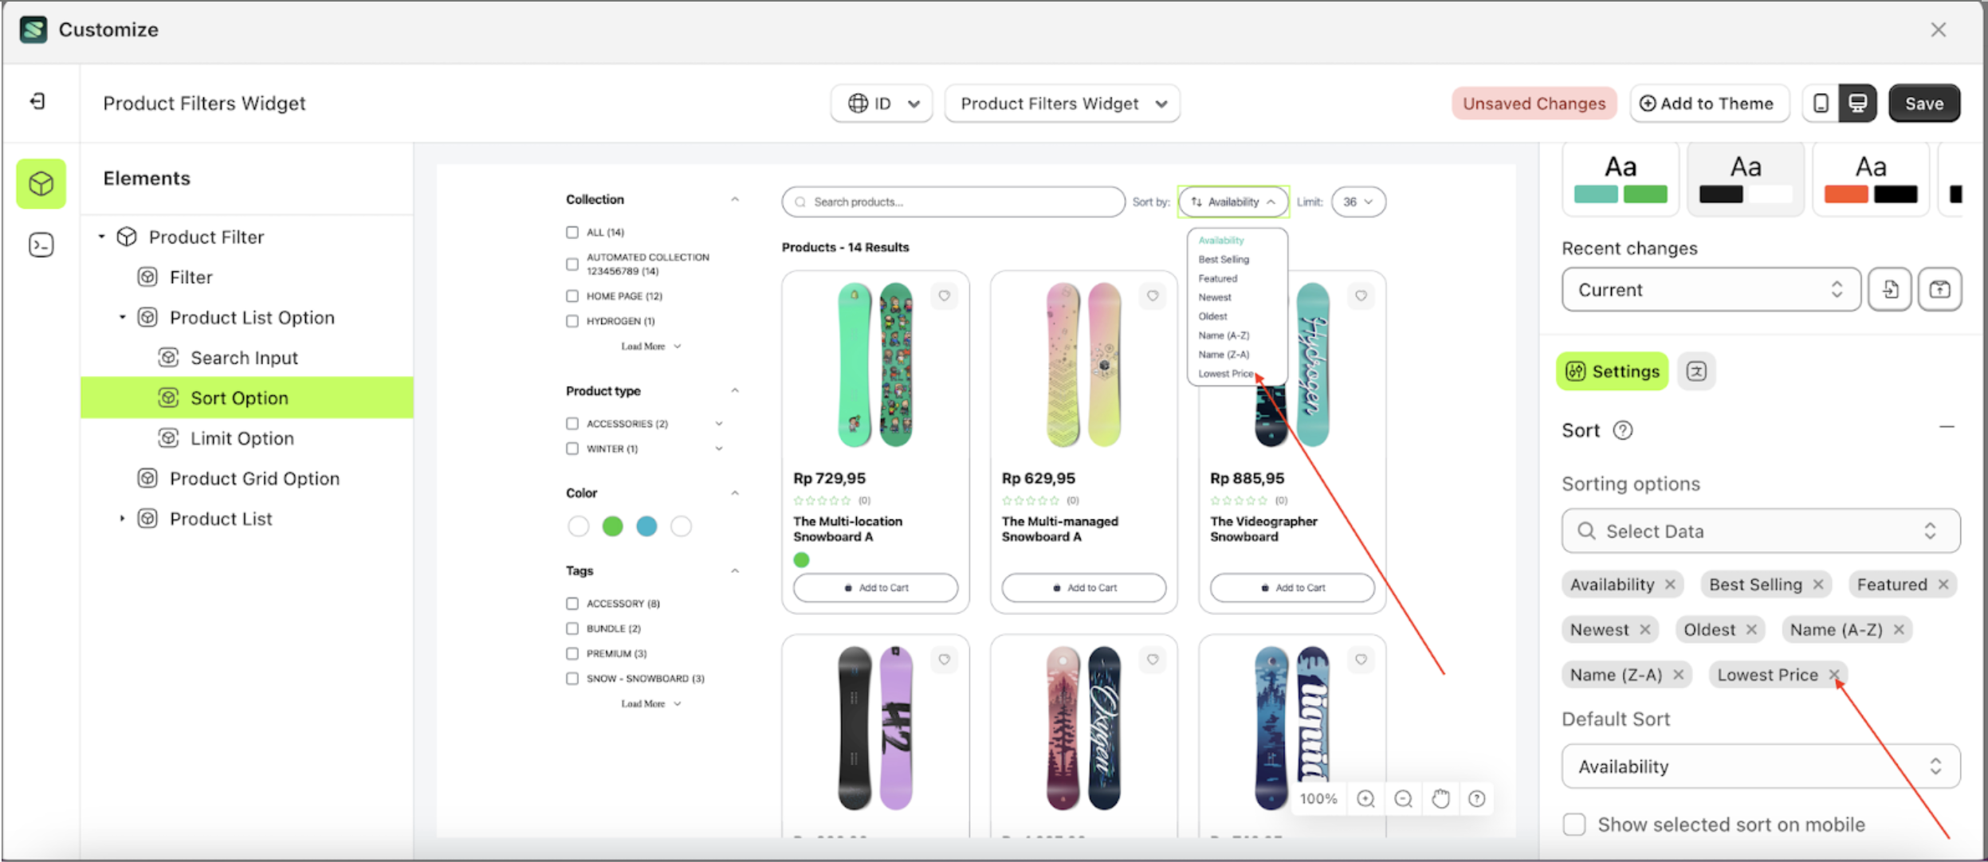The width and height of the screenshot is (1988, 862).
Task: Open the code console sidebar icon
Action: pyautogui.click(x=41, y=245)
